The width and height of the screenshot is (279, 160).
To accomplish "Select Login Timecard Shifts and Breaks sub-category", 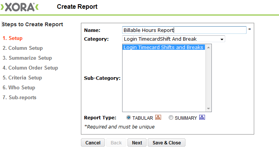I will point(163,47).
